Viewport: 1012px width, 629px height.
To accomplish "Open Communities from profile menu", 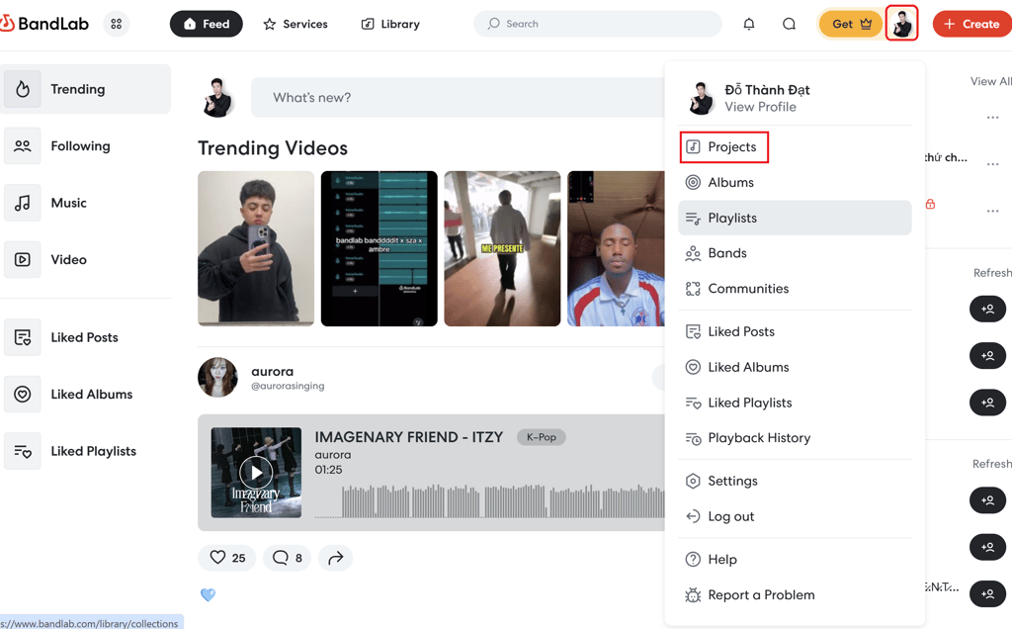I will click(795, 289).
